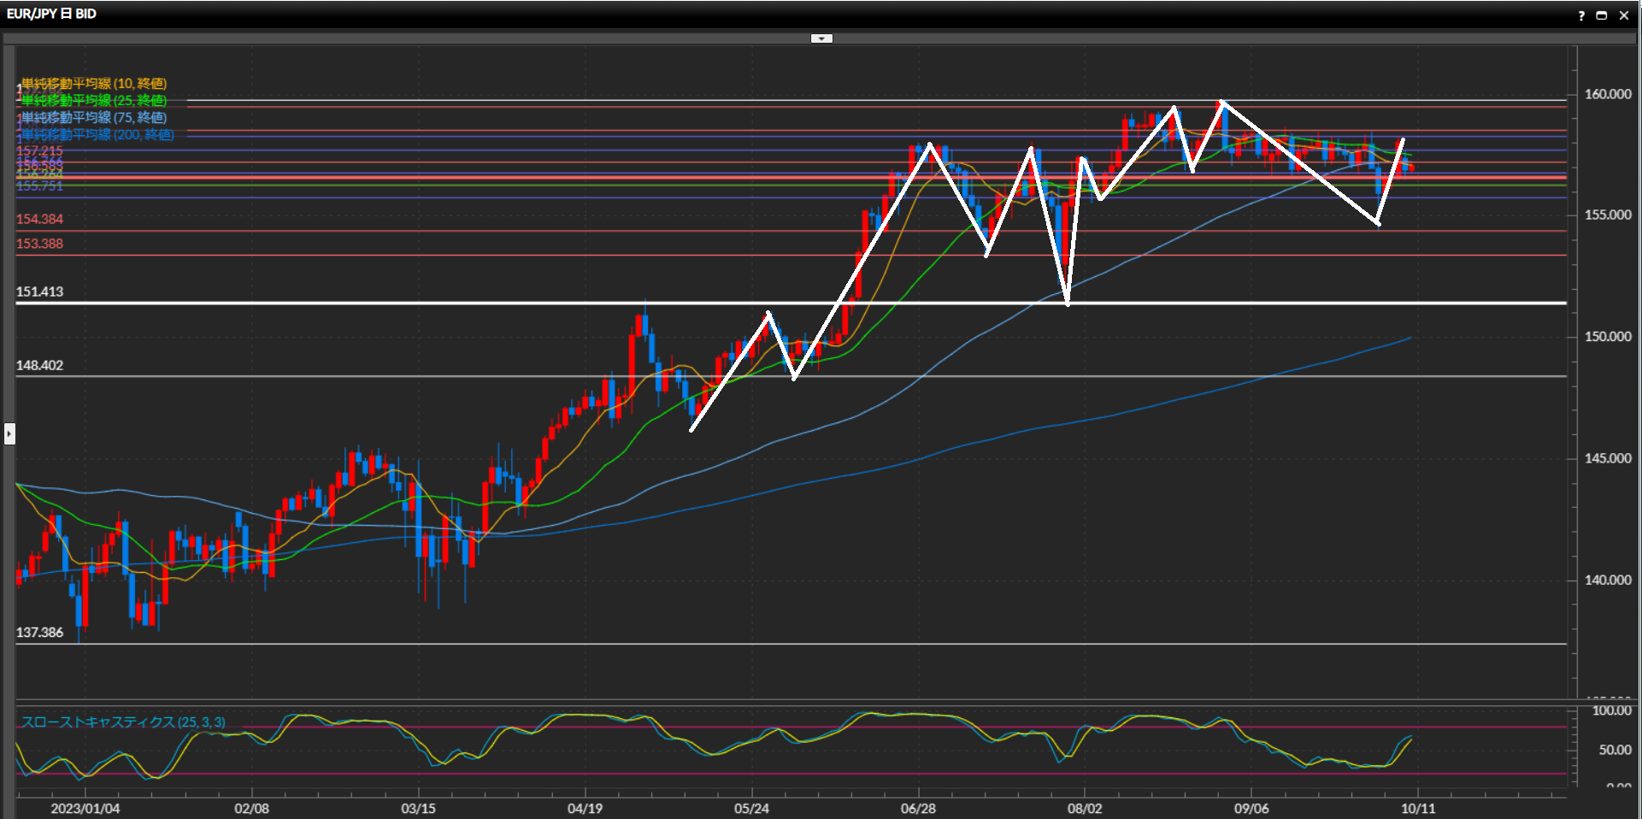Click the 2023/01/04 date on time axis
1642x819 pixels.
coord(85,808)
